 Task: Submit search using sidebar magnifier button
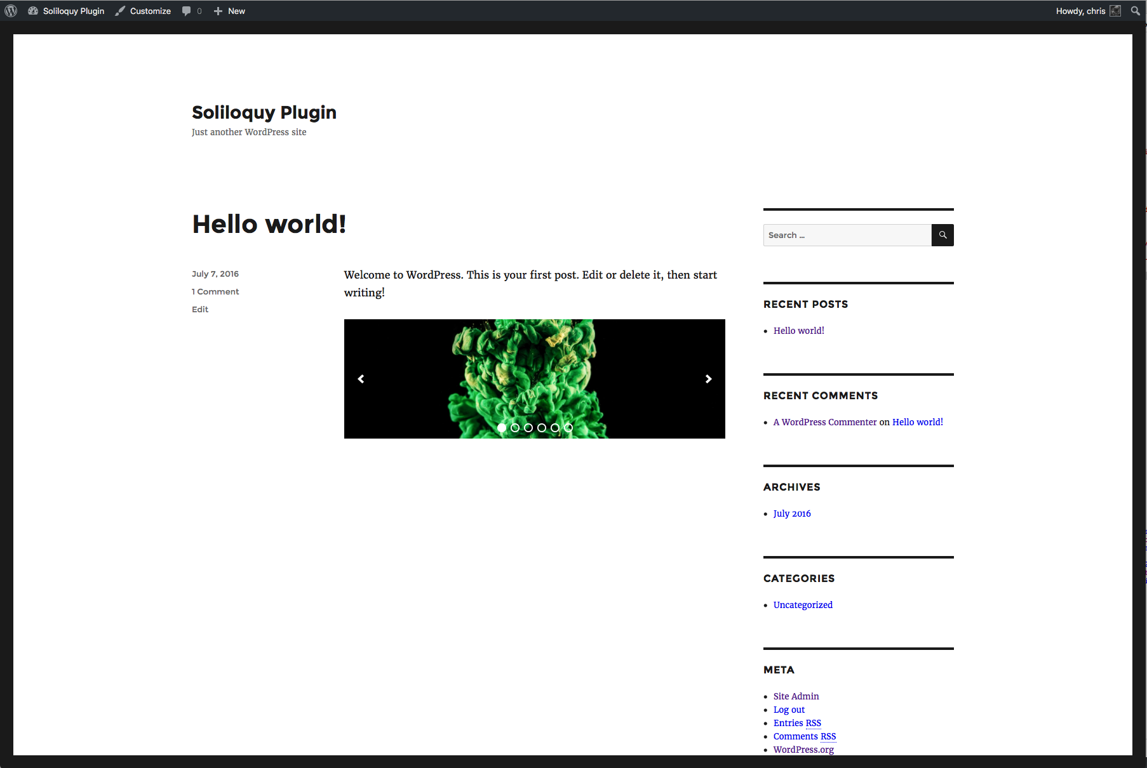pyautogui.click(x=942, y=235)
